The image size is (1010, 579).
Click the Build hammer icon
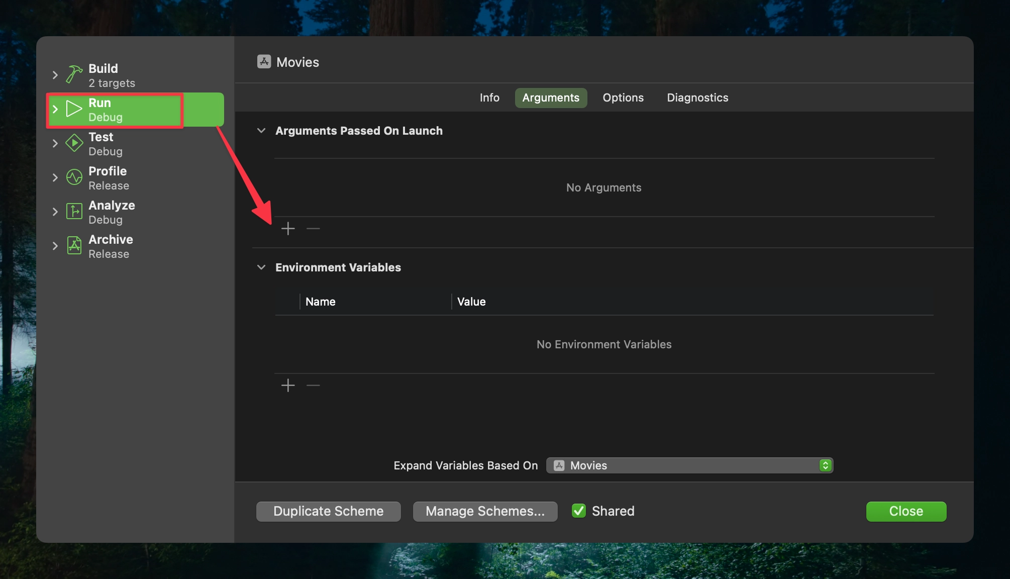coord(74,75)
